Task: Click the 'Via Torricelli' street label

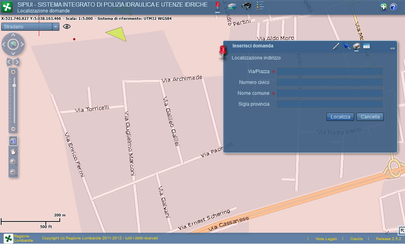Action: tap(92, 109)
